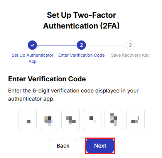
Task: Click the blue progress line between steps 1 and 2
Action: [57, 45]
